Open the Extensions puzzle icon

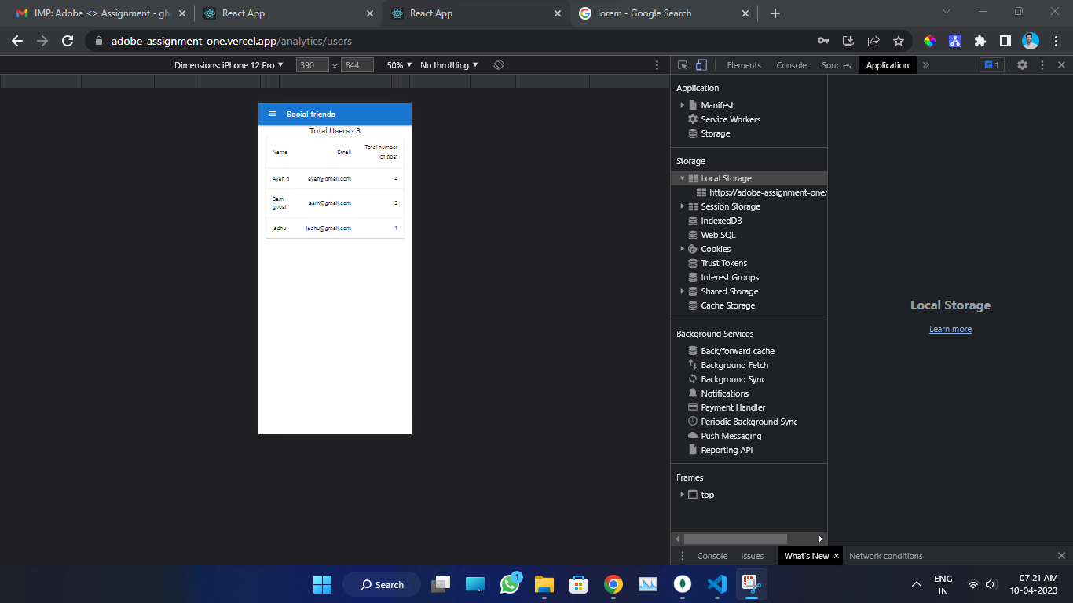(980, 41)
